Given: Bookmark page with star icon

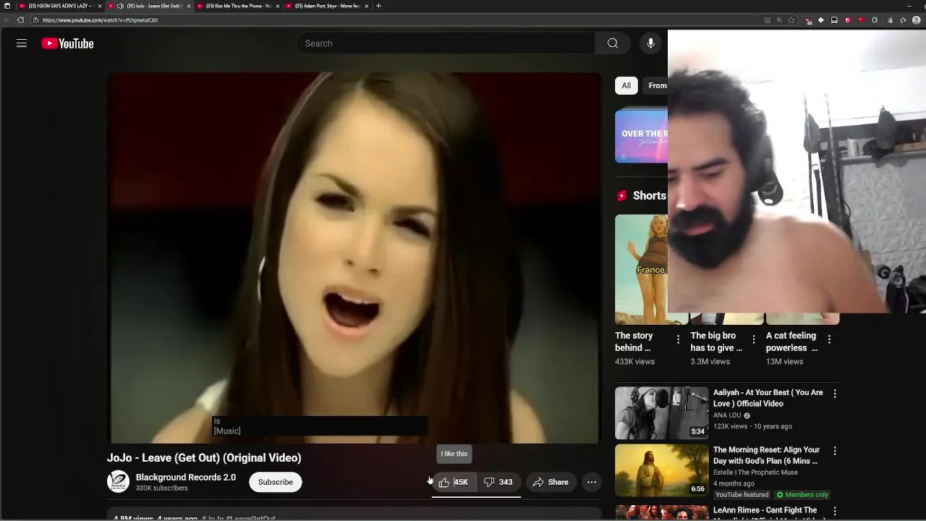Looking at the screenshot, I should tap(792, 20).
